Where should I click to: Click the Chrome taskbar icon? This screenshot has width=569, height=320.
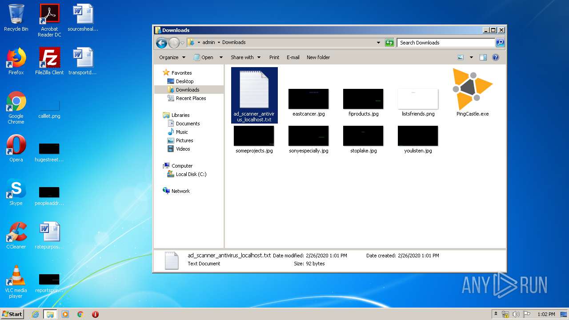(80, 314)
